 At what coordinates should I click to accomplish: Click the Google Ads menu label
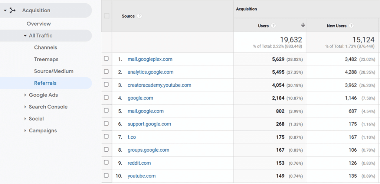[43, 95]
